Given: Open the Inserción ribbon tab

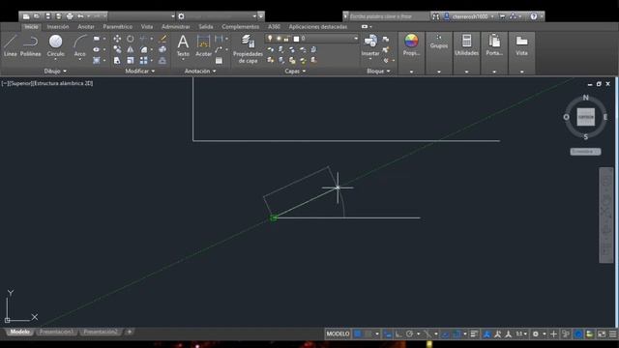Looking at the screenshot, I should (x=58, y=26).
